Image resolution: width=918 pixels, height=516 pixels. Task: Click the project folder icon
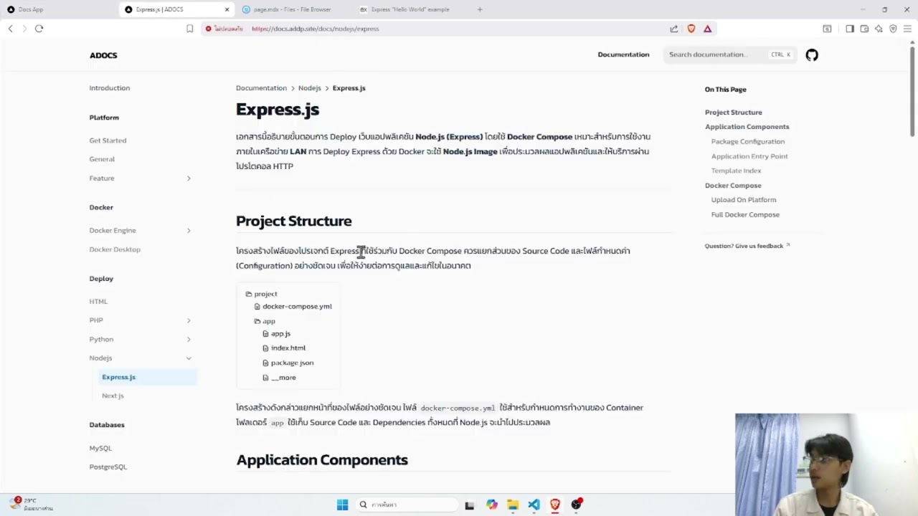click(x=249, y=294)
